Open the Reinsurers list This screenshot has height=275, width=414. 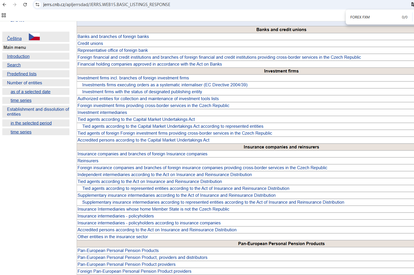pyautogui.click(x=88, y=161)
